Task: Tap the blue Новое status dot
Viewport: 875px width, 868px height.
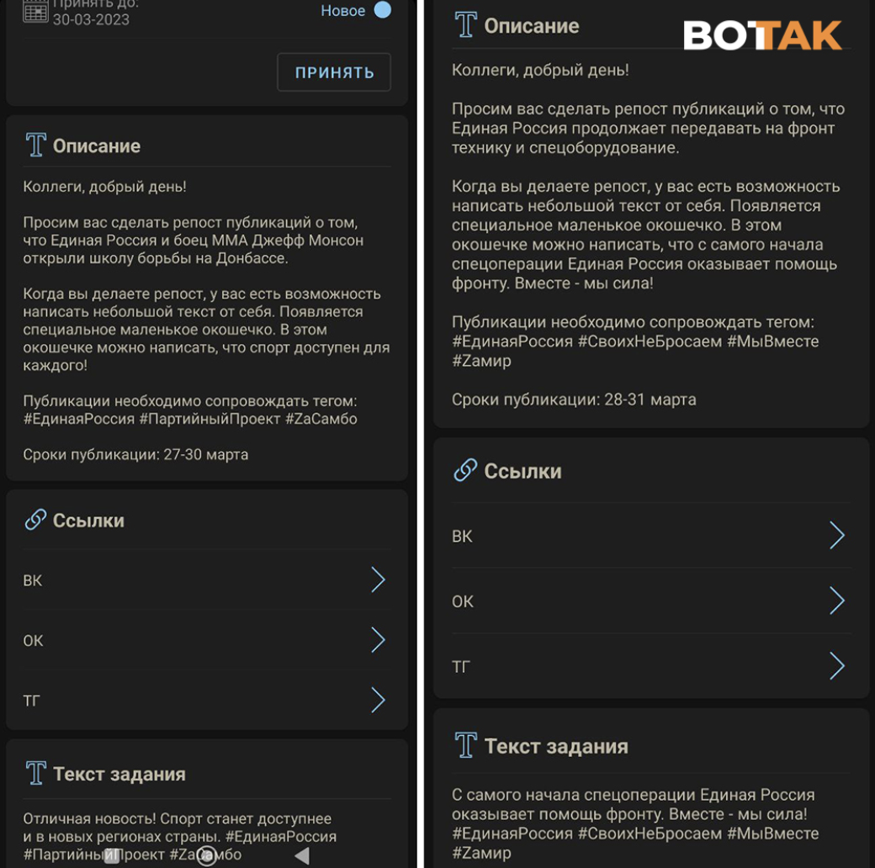Action: pos(382,9)
